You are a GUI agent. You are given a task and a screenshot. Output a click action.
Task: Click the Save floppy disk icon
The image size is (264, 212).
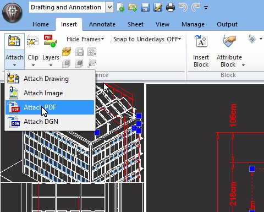tap(145, 7)
